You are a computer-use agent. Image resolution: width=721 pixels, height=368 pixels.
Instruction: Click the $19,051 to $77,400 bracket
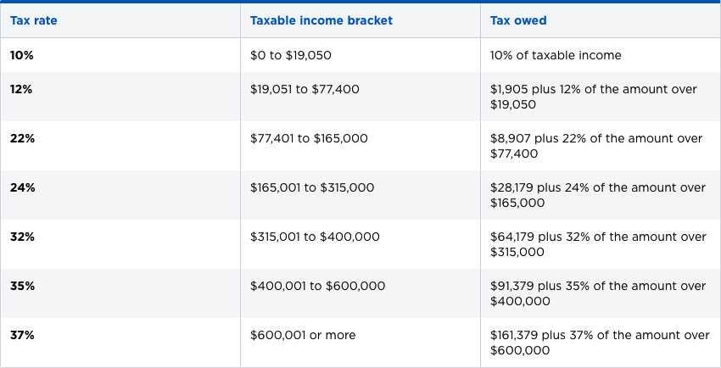click(x=305, y=89)
